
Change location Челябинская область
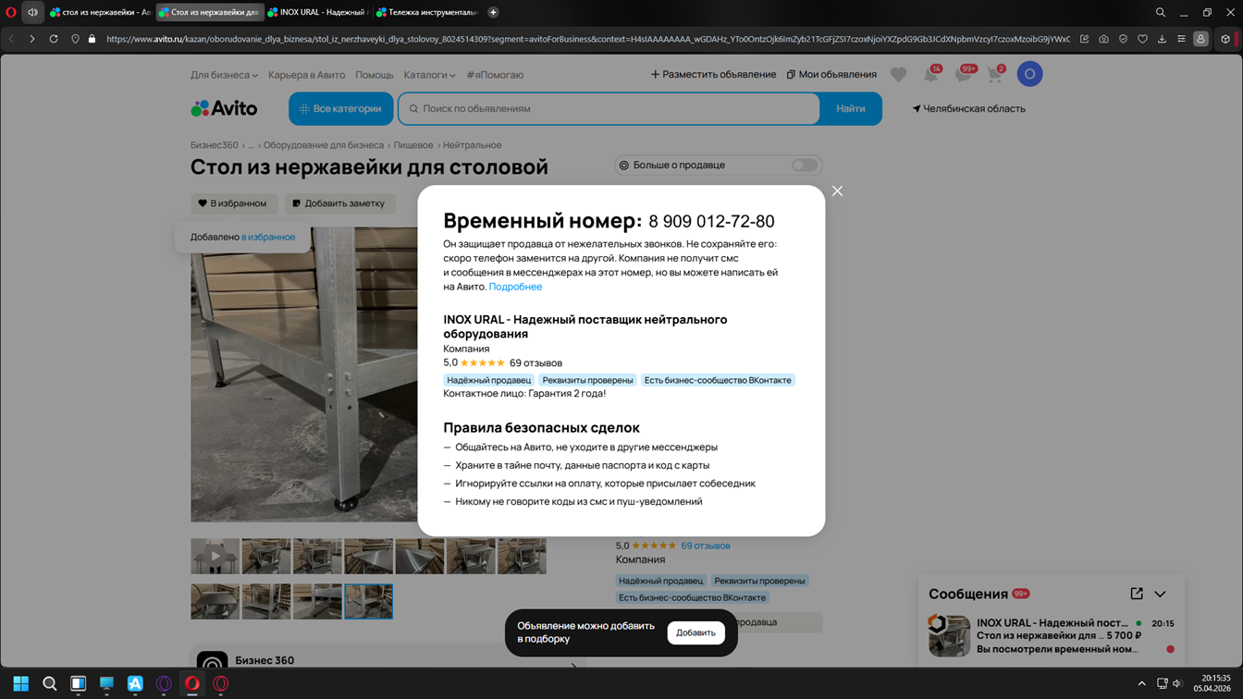tap(968, 108)
